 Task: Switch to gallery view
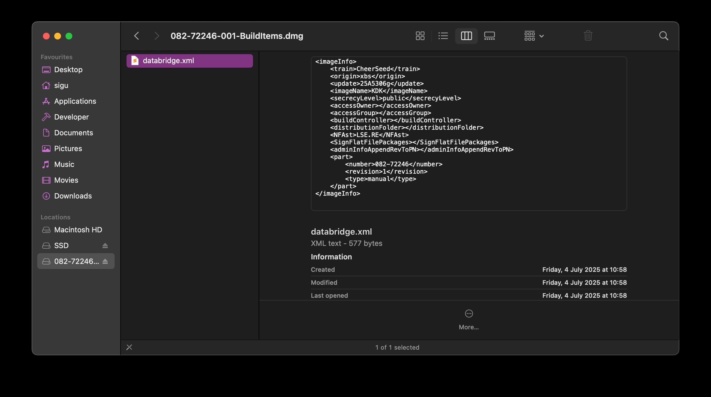[x=489, y=36]
